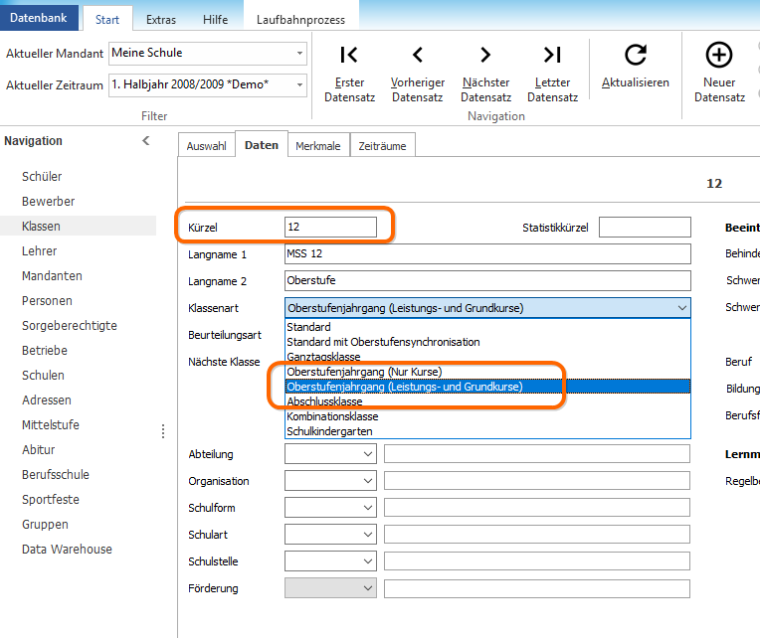Open Schüler in navigation
Viewport: 760px width, 638px height.
(x=42, y=176)
